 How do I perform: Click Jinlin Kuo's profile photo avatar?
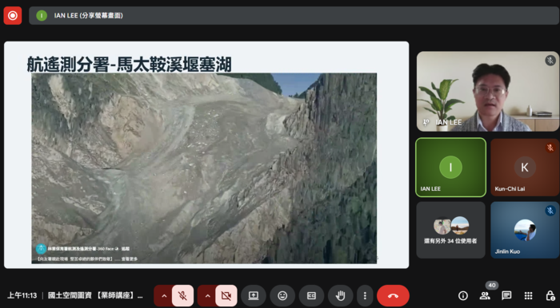[525, 230]
